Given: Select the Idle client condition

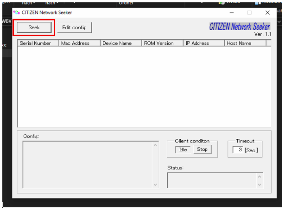Looking at the screenshot, I should pos(183,149).
